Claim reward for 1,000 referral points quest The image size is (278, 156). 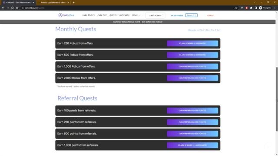[x=192, y=145]
